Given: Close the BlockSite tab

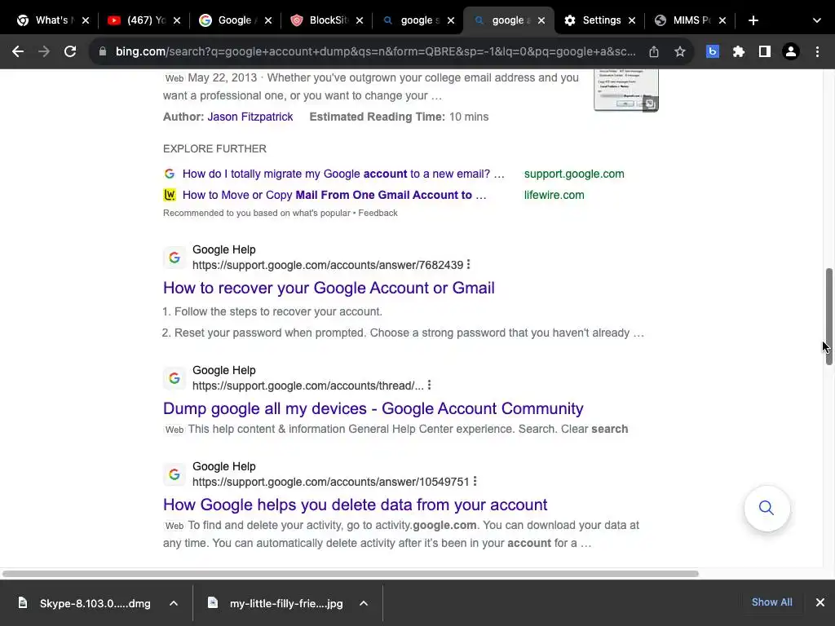Looking at the screenshot, I should (x=360, y=20).
